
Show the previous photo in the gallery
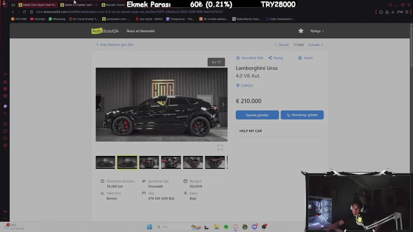(100, 104)
